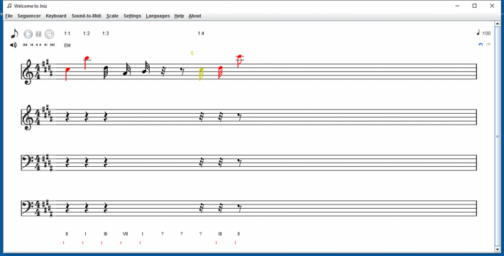Expand the Languages menu

pyautogui.click(x=158, y=16)
